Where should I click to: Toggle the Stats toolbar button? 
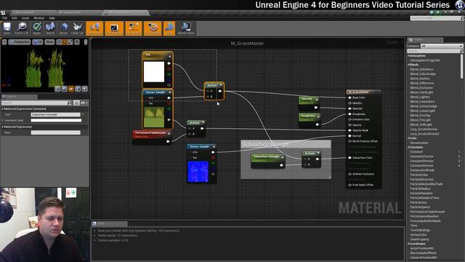[169, 28]
